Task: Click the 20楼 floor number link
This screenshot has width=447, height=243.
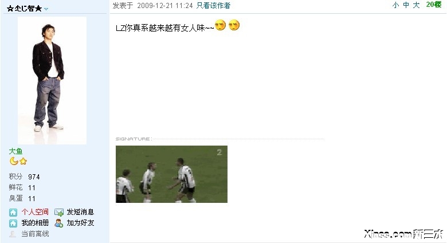Action: coord(434,5)
